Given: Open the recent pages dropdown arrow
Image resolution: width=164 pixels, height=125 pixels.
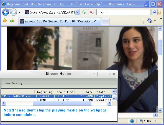Looking at the screenshot, I should coord(19,12).
